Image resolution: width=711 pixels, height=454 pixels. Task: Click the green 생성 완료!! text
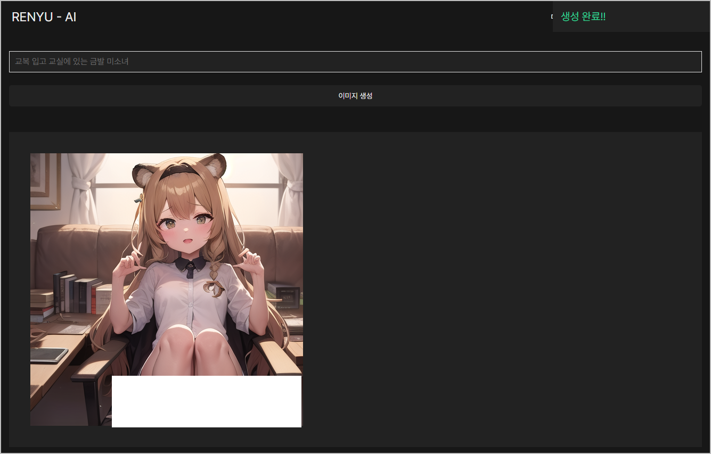point(584,16)
